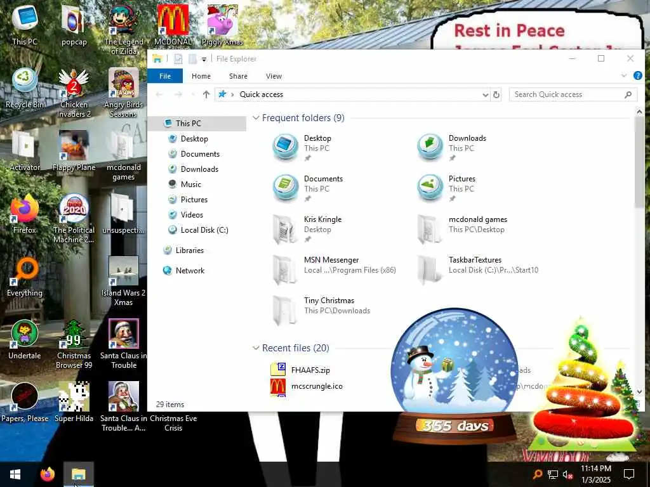
Task: Collapse the Frequent folders section
Action: coord(256,118)
